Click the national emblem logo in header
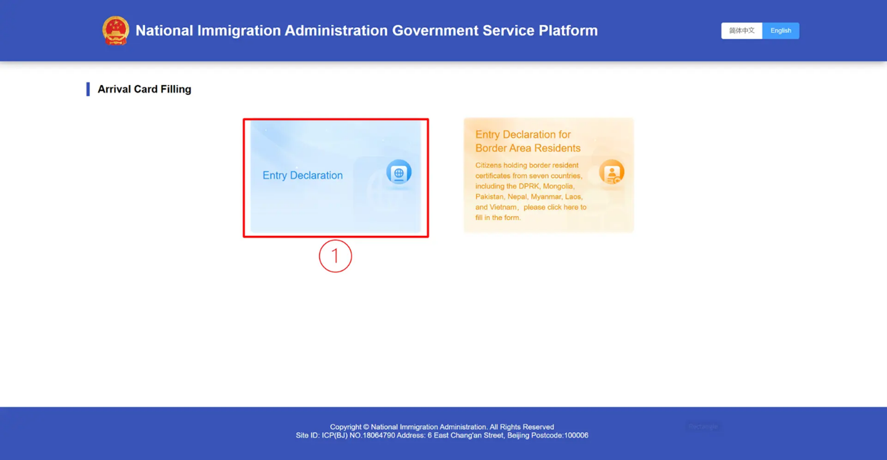This screenshot has height=460, width=887. pyautogui.click(x=115, y=30)
